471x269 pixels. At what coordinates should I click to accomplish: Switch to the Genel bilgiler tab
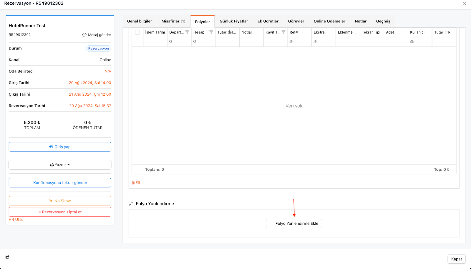(140, 21)
